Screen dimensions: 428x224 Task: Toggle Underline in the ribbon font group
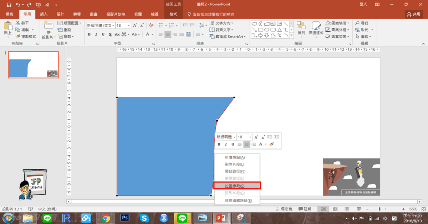click(103, 35)
